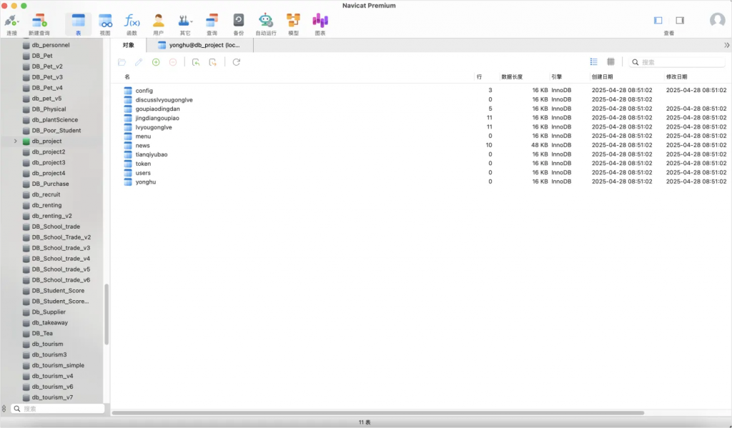This screenshot has width=732, height=428.
Task: Click the object search field
Action: pos(681,62)
